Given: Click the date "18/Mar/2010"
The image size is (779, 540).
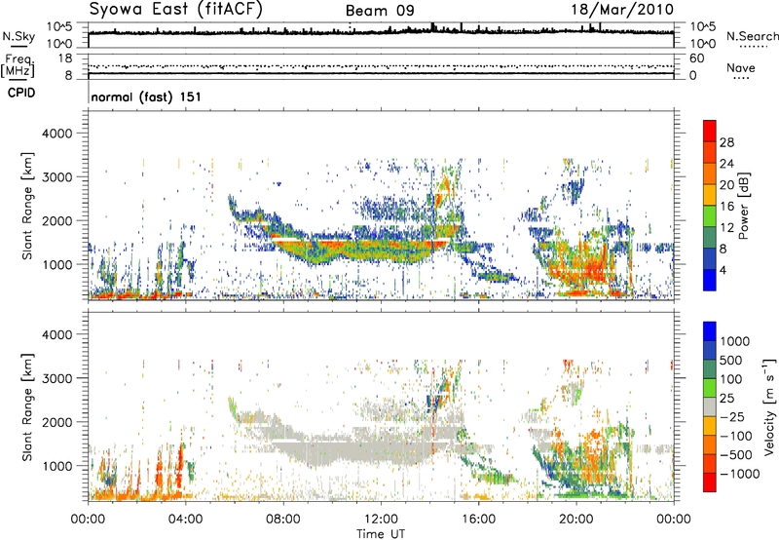Looking at the screenshot, I should pos(622,9).
